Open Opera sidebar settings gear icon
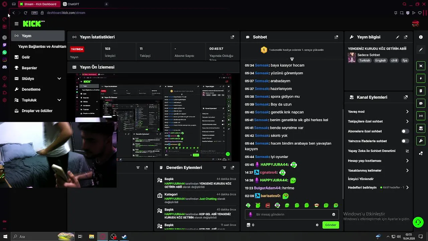The image size is (428, 241). [4, 100]
